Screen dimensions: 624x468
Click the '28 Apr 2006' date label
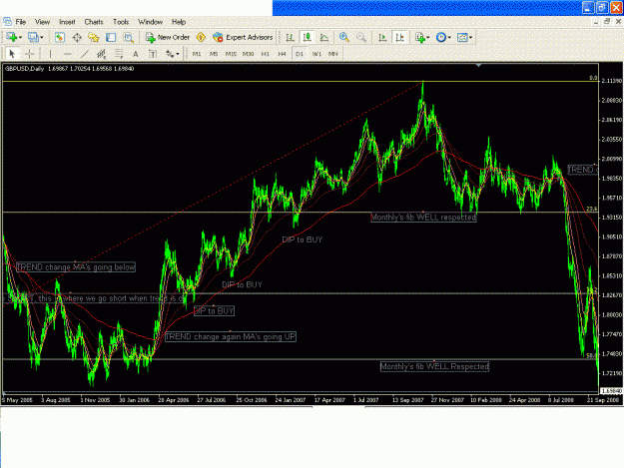173,400
